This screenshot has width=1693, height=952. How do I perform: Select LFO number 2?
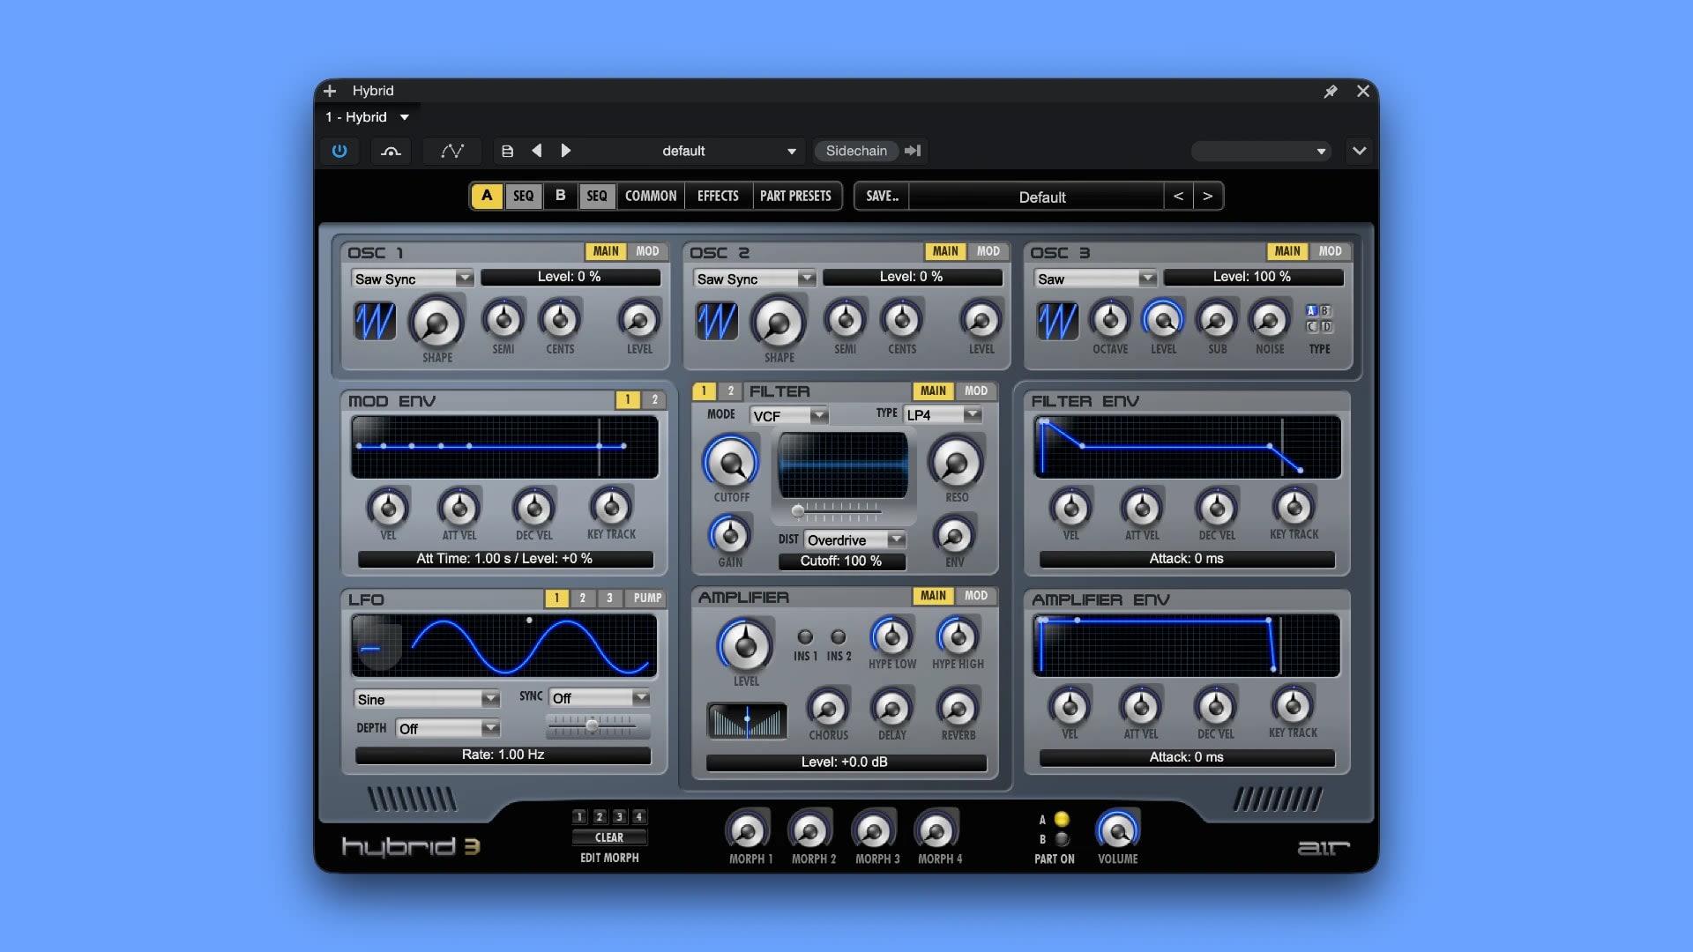coord(582,598)
